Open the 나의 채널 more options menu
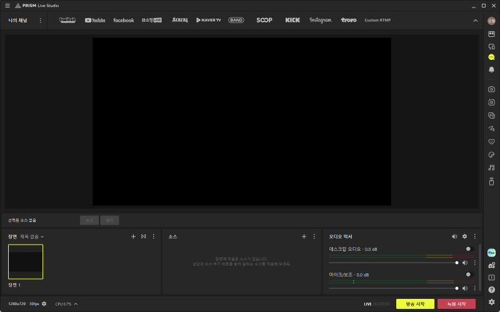The image size is (500, 312). pos(40,21)
